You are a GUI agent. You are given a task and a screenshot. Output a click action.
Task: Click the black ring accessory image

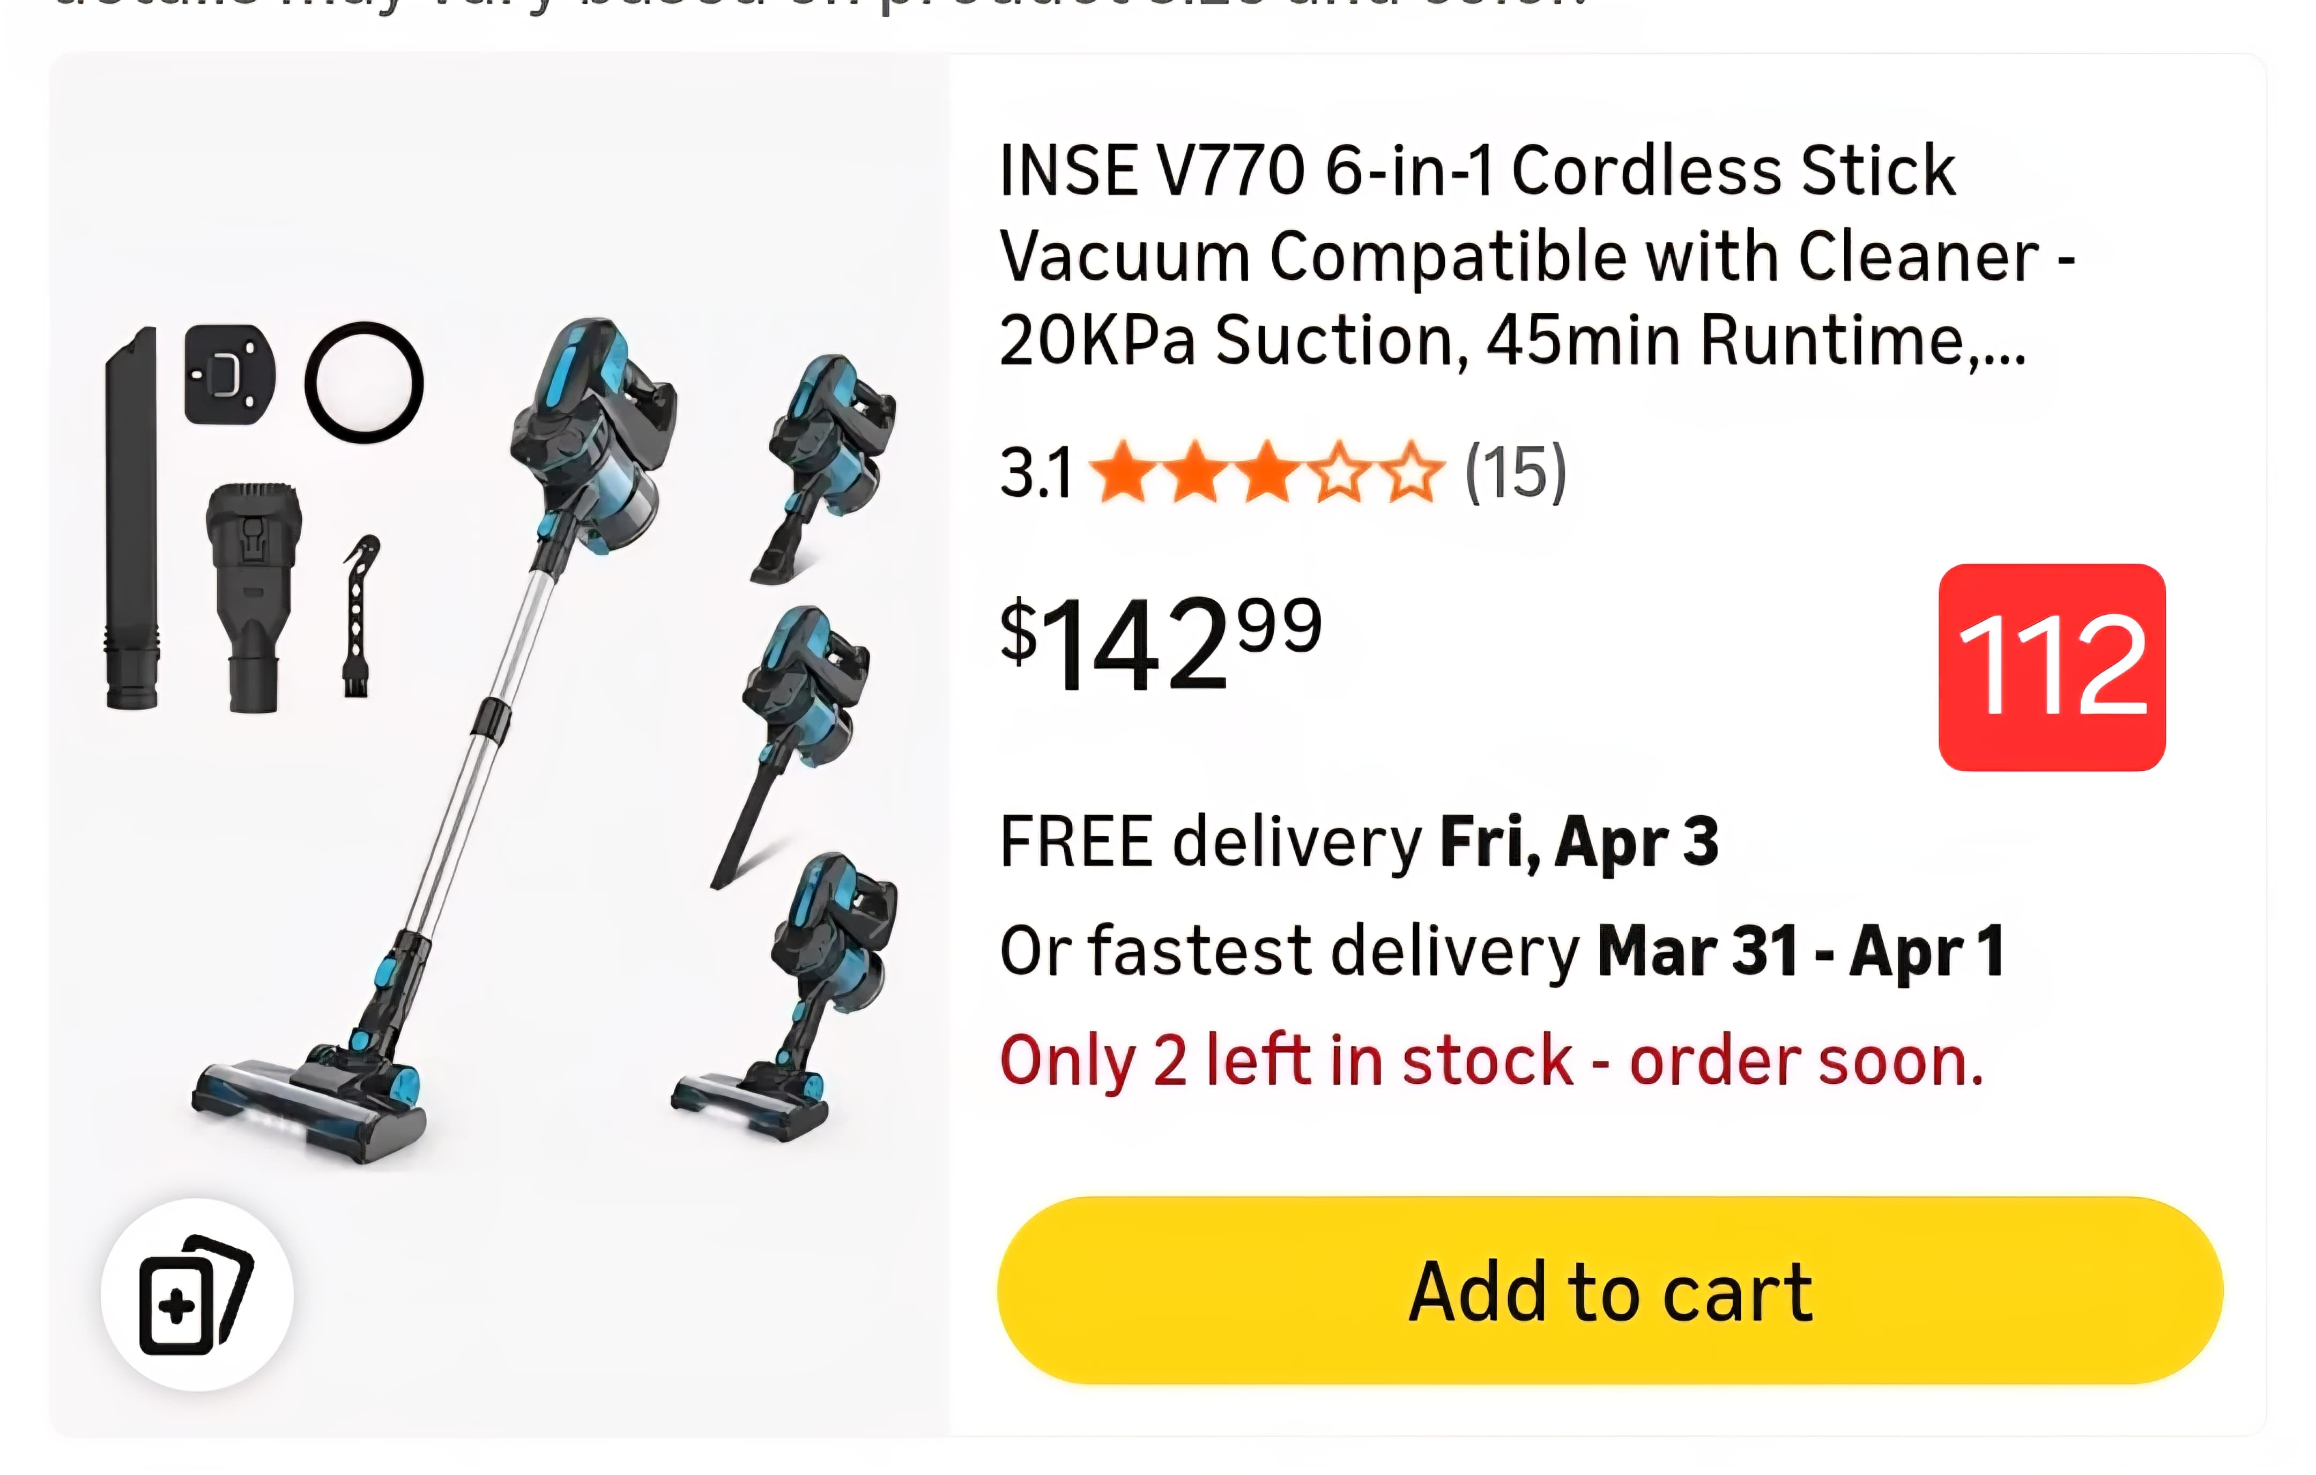click(x=363, y=382)
